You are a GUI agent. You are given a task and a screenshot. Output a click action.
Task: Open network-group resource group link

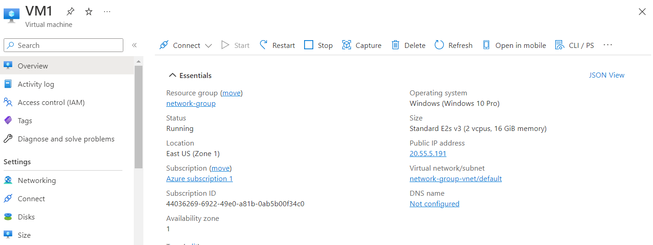click(x=191, y=103)
